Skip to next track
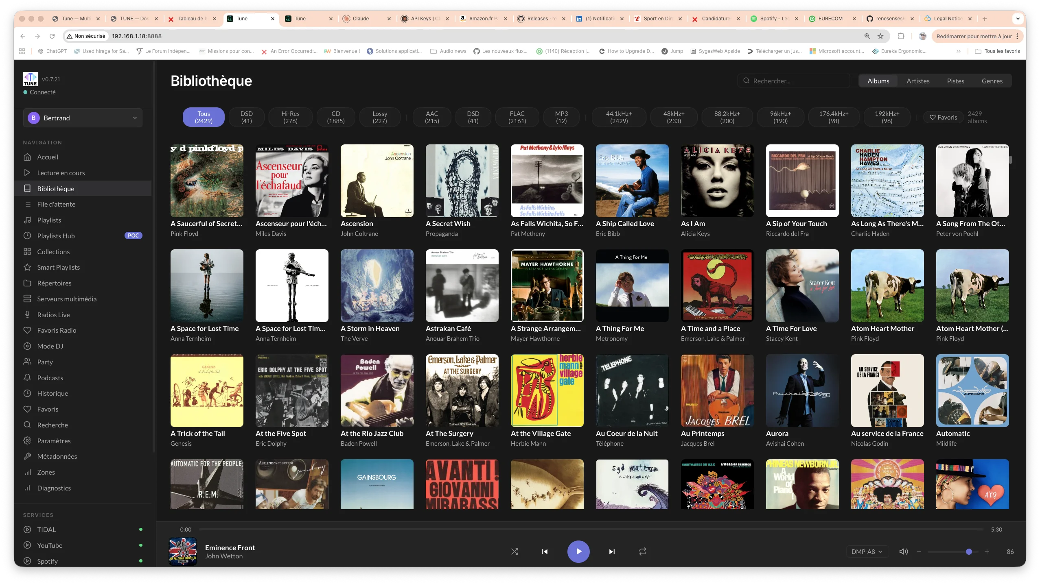Viewport: 1040px width, 584px height. [x=611, y=552]
